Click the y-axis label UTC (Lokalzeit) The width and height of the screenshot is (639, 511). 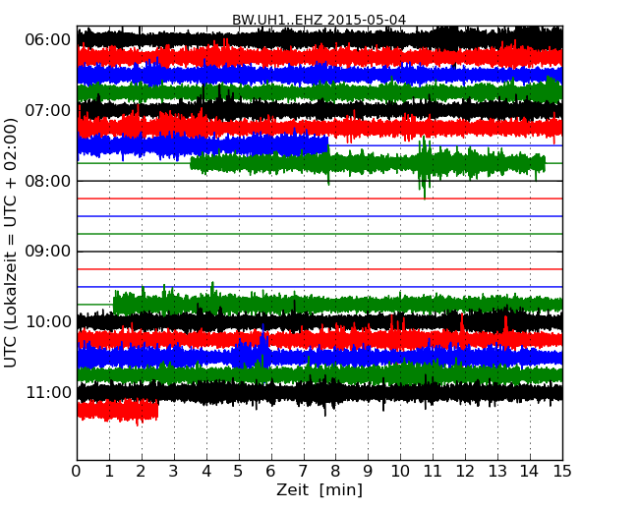point(12,243)
